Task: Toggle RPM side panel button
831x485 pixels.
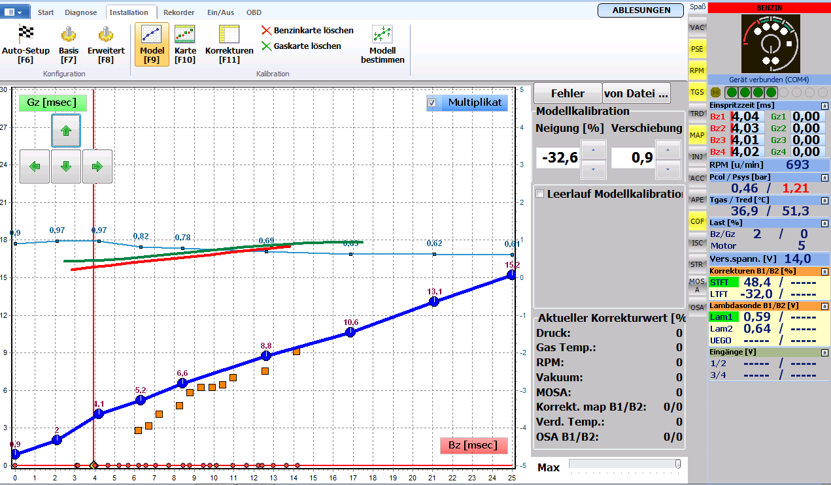Action: click(x=697, y=70)
